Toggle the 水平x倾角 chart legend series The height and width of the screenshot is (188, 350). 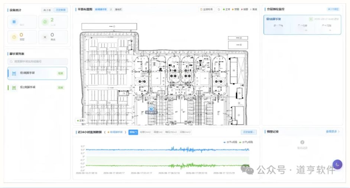click(230, 142)
